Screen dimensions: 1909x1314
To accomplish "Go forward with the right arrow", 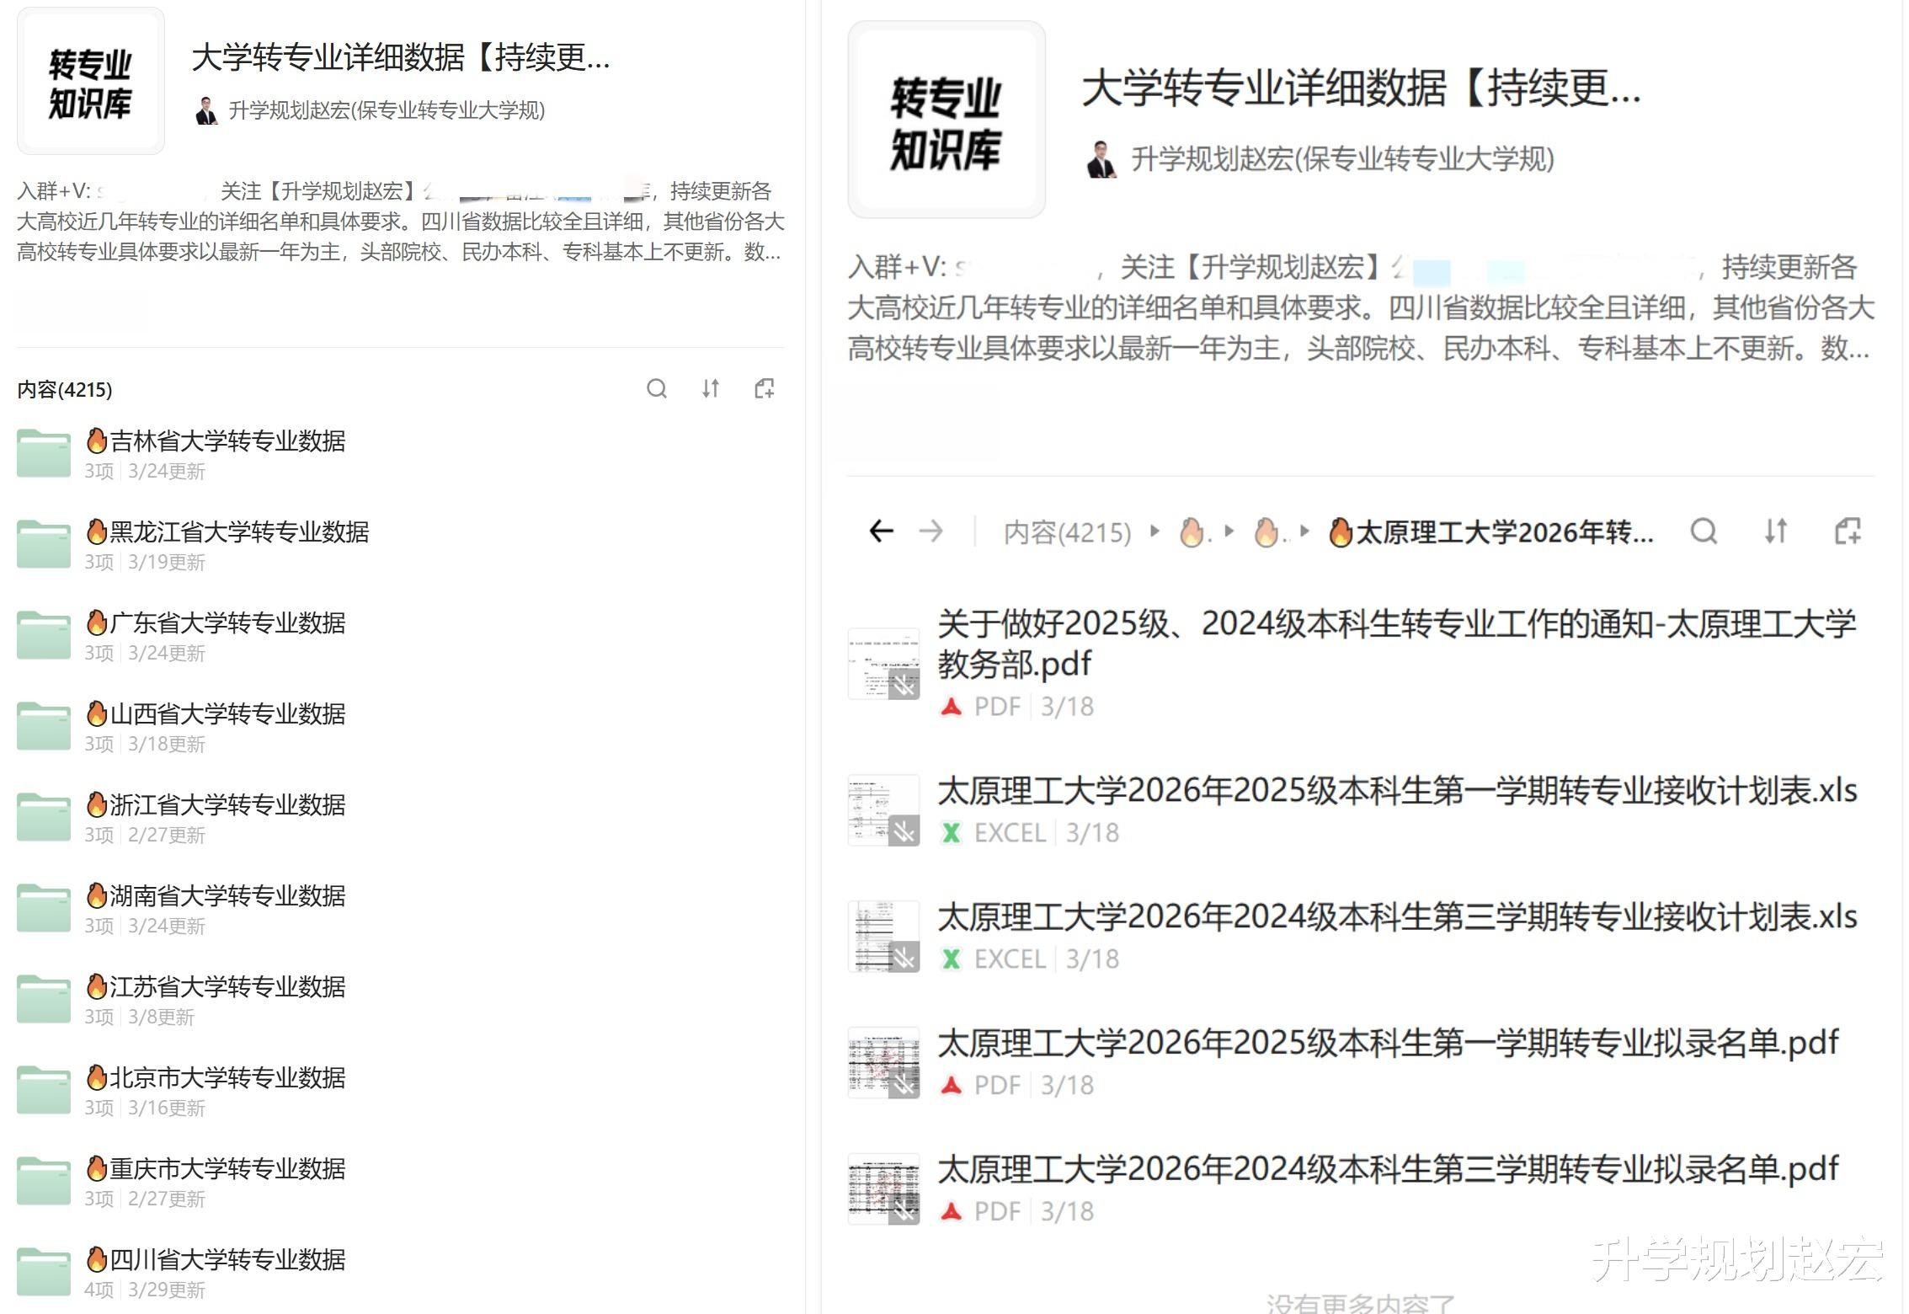I will click(931, 531).
